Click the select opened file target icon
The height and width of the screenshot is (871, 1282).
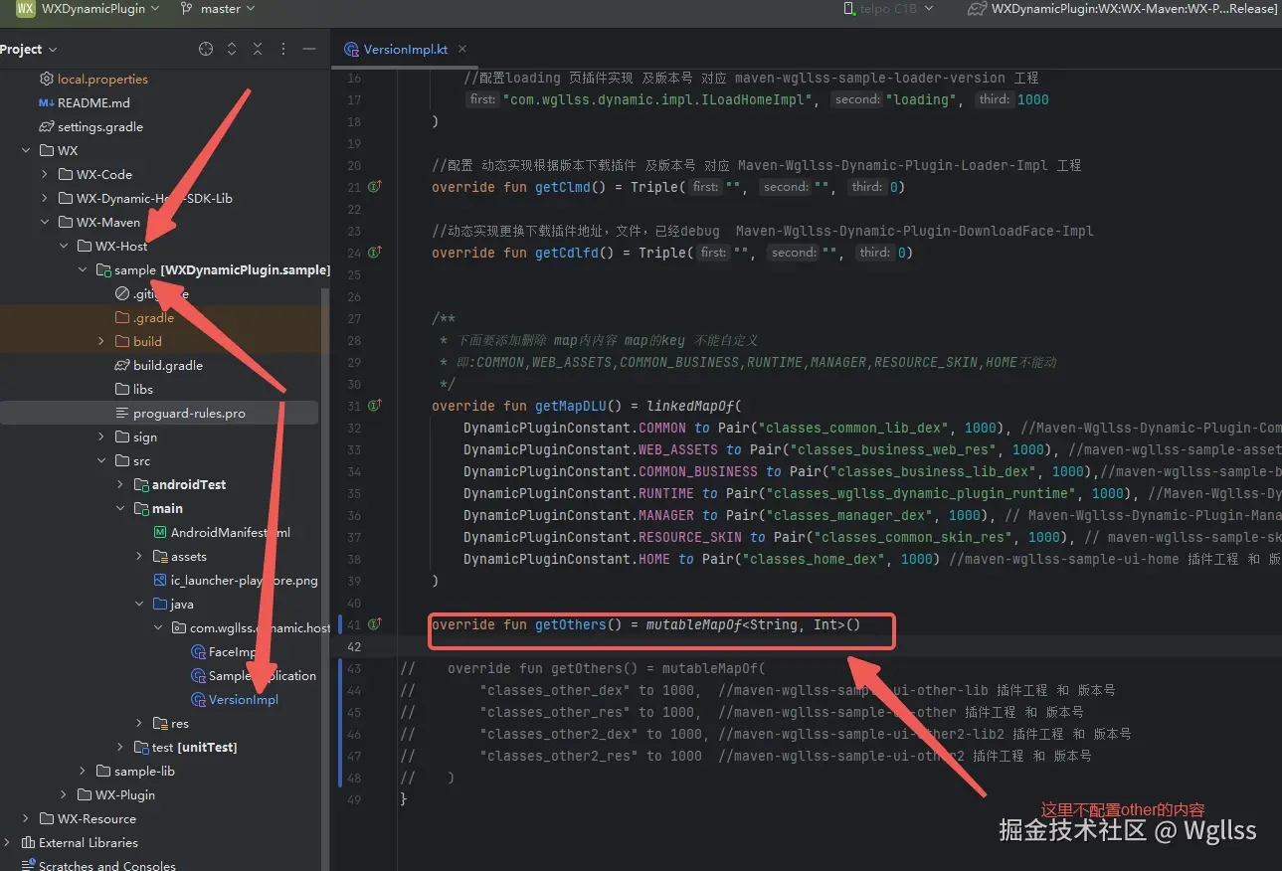click(x=206, y=49)
